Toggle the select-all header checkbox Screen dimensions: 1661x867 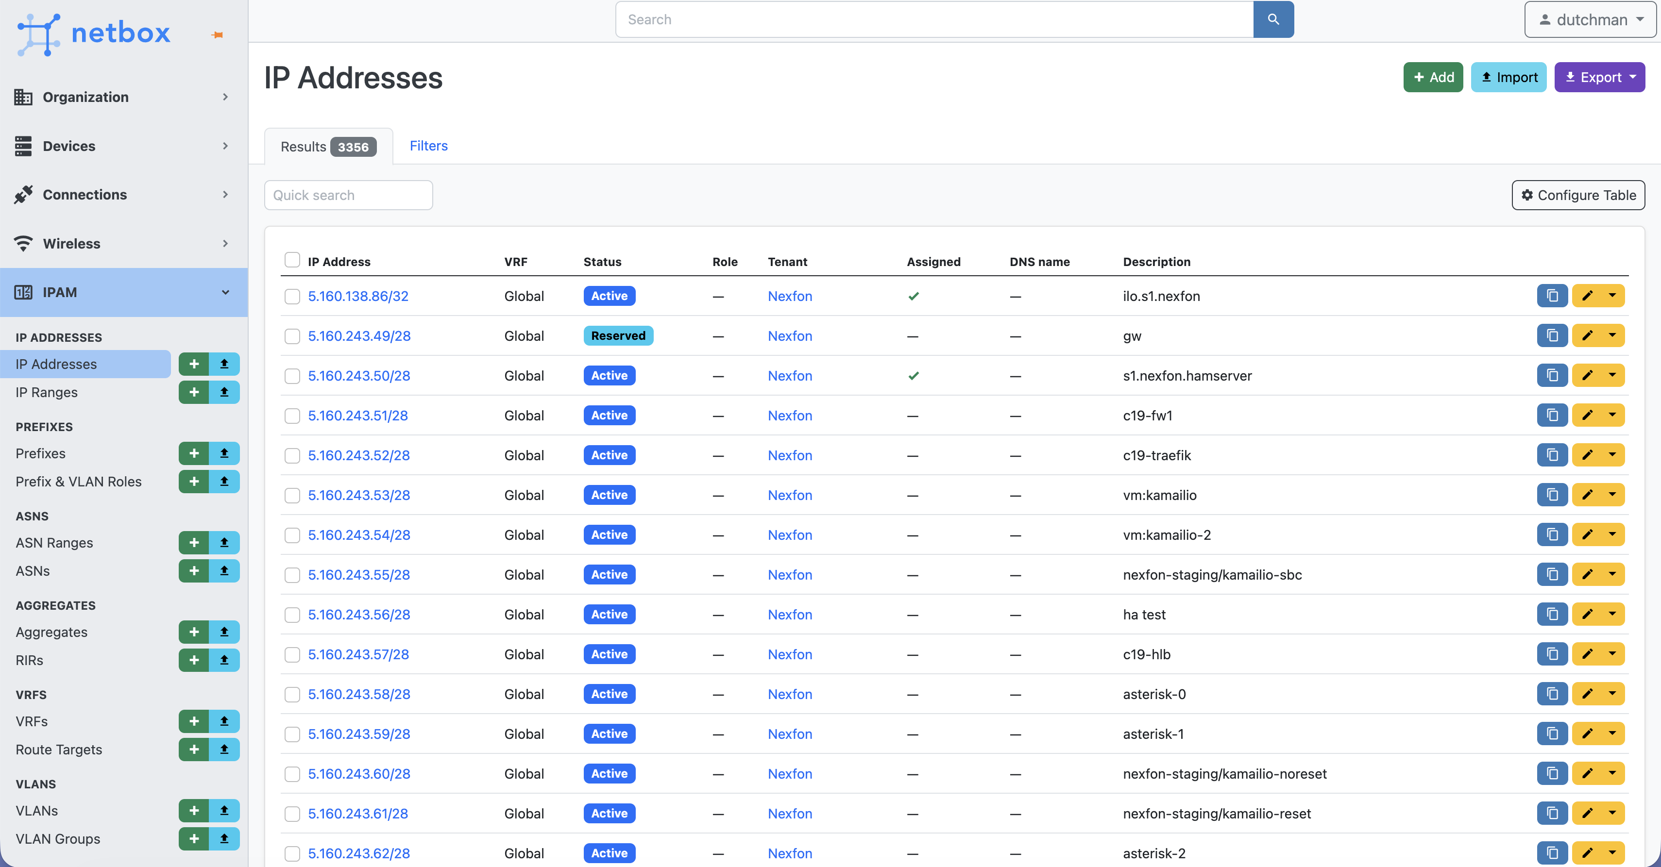(x=292, y=260)
